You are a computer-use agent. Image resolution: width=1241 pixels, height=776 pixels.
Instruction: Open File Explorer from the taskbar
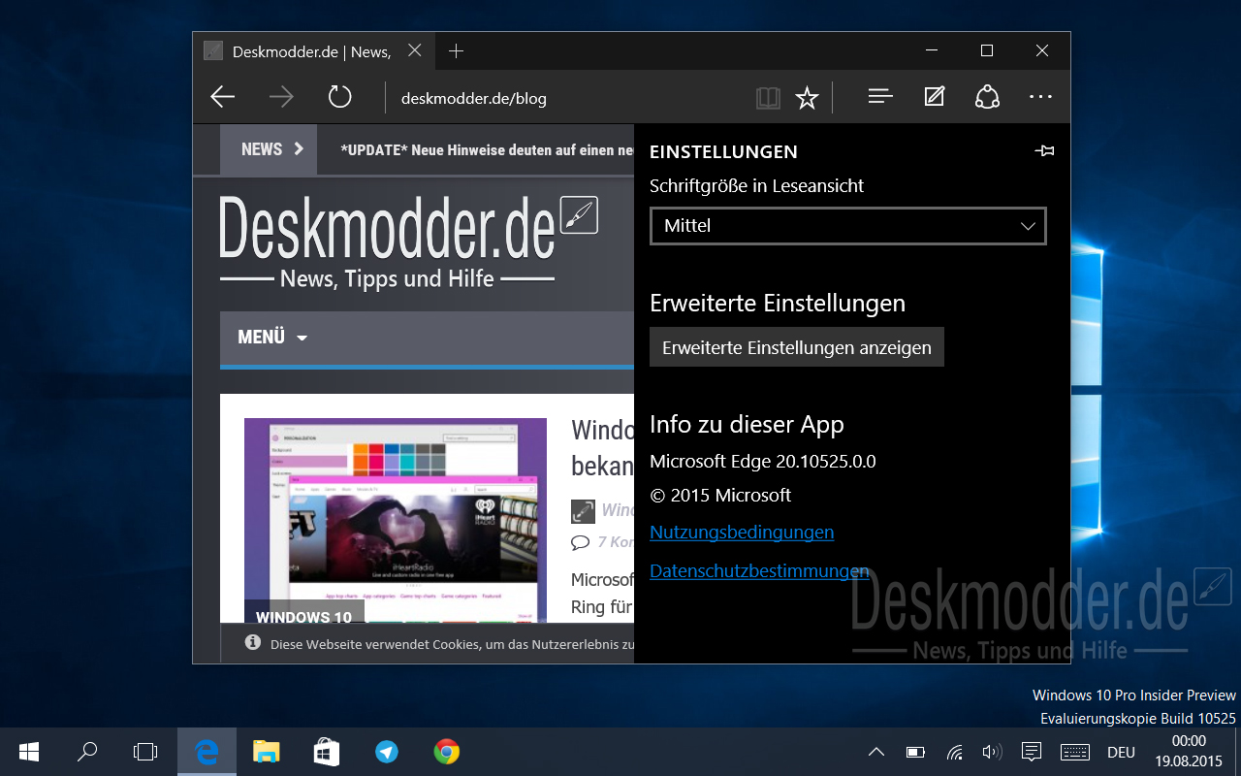tap(267, 752)
